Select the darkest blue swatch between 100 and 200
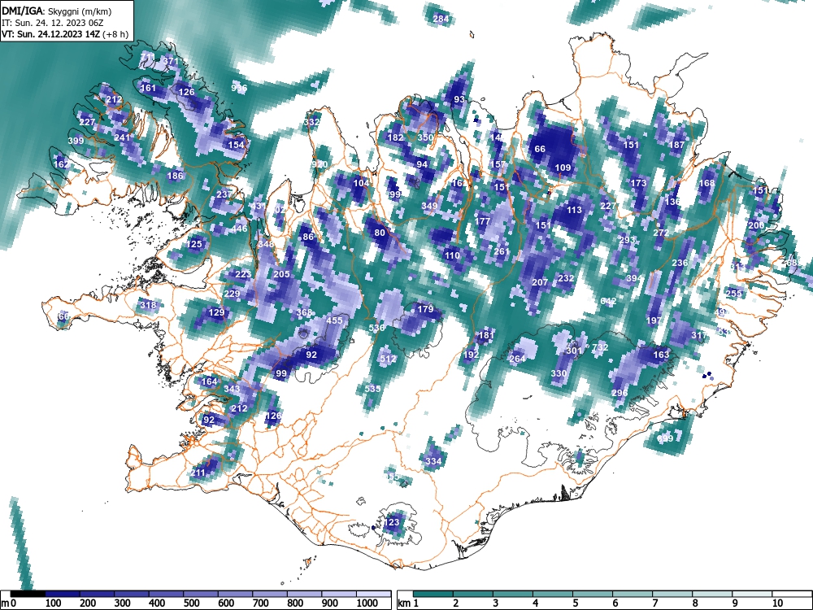The height and width of the screenshot is (610, 813). coord(63,594)
